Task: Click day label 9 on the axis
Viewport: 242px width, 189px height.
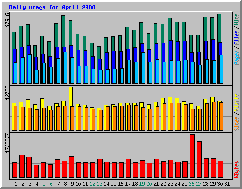Action: 72,184
